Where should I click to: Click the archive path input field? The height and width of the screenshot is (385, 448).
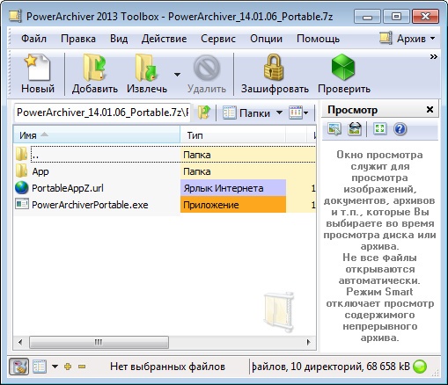coord(102,113)
